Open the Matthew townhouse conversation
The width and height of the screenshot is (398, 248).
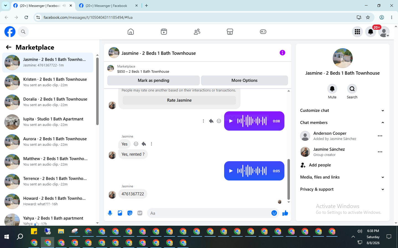tap(48, 161)
